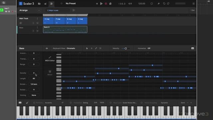This screenshot has height=120, width=213.
Task: Select the Basic 9 bass clip
Action: [65, 29]
